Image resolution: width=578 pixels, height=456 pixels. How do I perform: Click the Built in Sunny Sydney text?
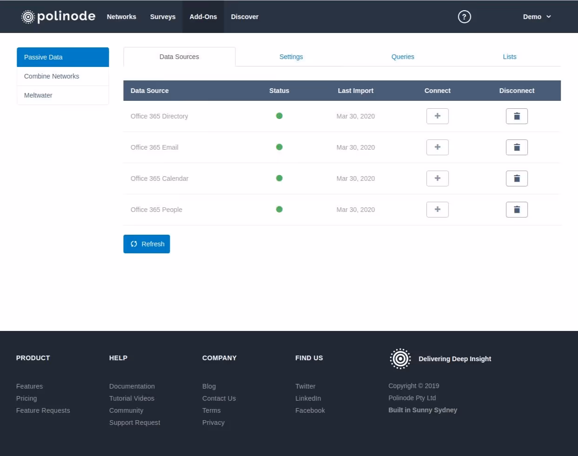tap(423, 410)
